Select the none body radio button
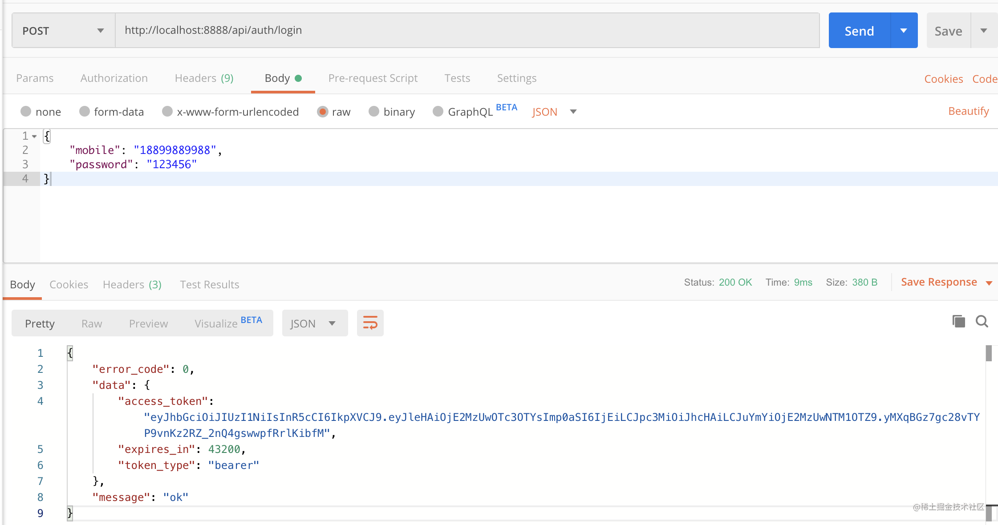 26,111
